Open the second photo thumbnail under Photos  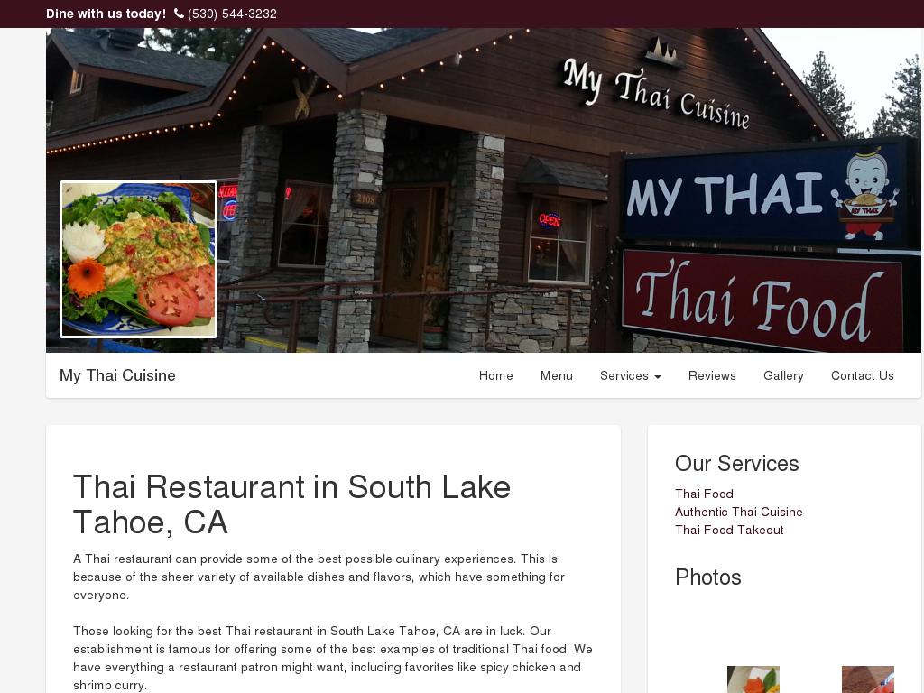pos(867,679)
